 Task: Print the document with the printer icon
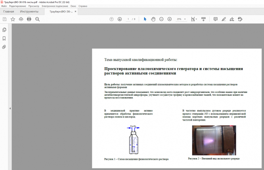pyautogui.click(x=29, y=19)
